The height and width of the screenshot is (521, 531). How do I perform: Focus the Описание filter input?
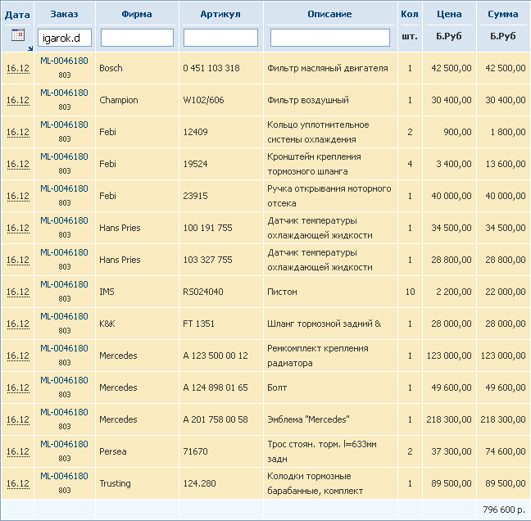click(330, 38)
